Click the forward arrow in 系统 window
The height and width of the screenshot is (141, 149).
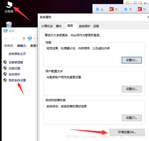pyautogui.click(x=13, y=39)
